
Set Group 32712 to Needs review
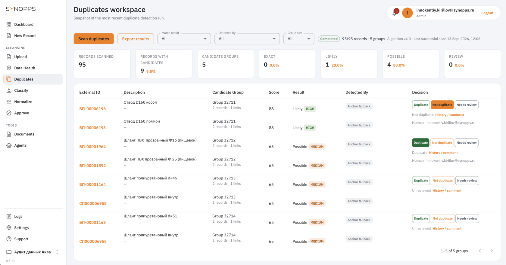(467, 143)
